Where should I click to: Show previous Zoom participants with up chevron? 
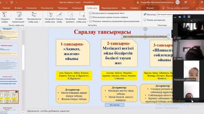192,21
